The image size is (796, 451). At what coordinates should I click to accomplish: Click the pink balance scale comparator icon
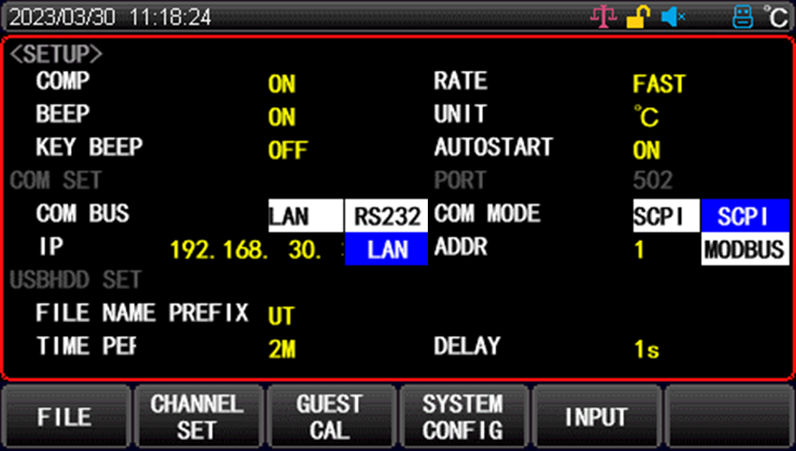[603, 17]
